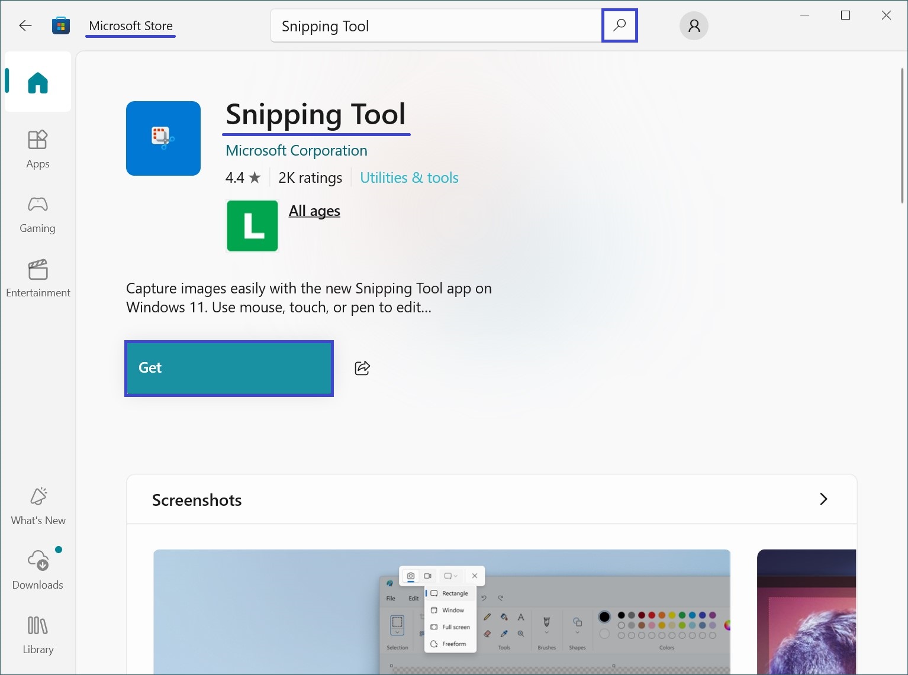
Task: Click the All ages rating link
Action: click(x=314, y=211)
